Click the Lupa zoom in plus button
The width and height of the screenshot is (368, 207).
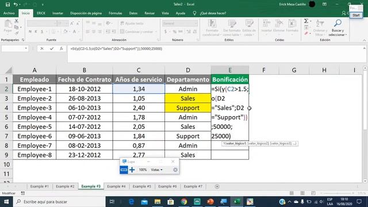[x=132, y=170]
